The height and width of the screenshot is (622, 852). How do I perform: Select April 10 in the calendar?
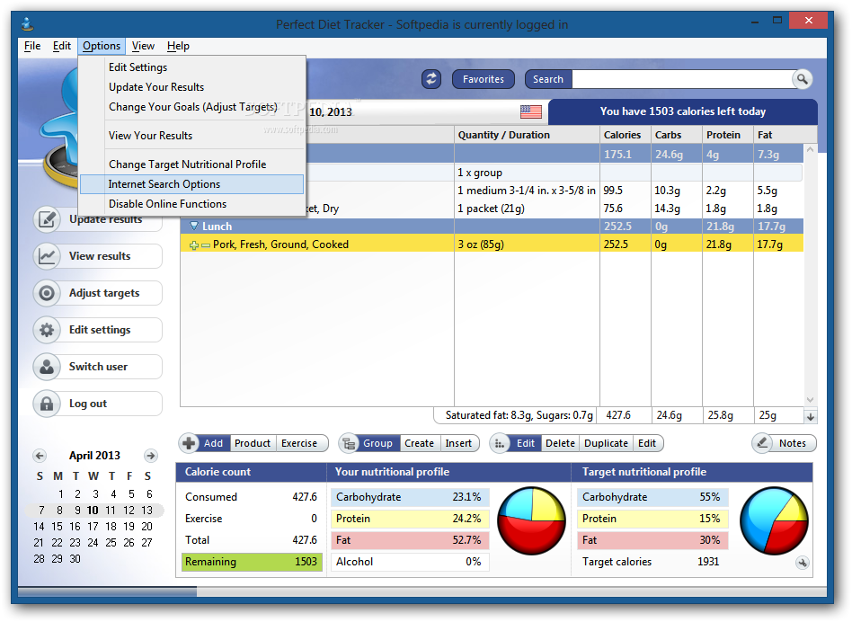pos(93,511)
